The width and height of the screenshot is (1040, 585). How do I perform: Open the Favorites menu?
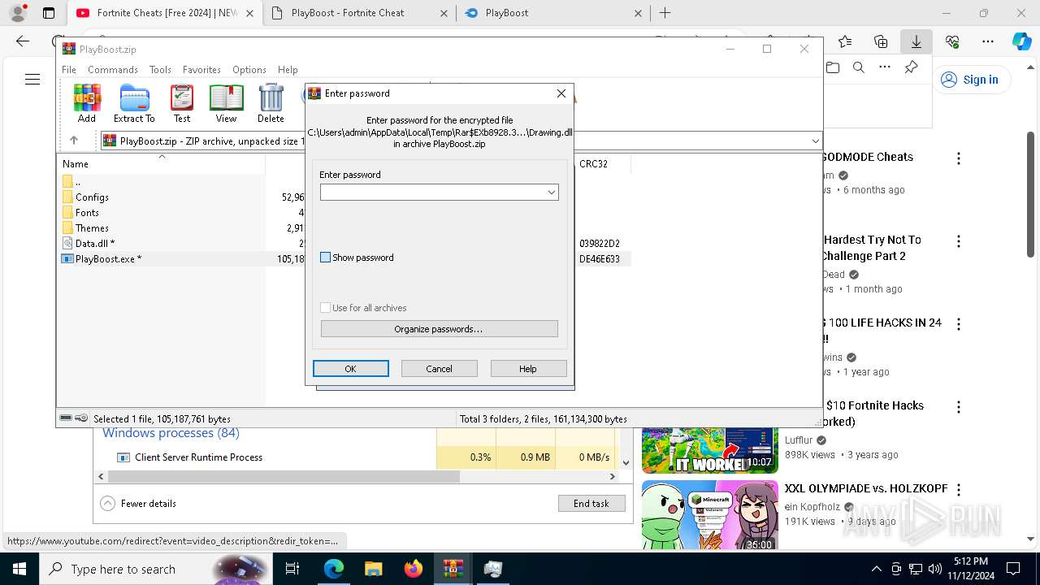click(201, 70)
